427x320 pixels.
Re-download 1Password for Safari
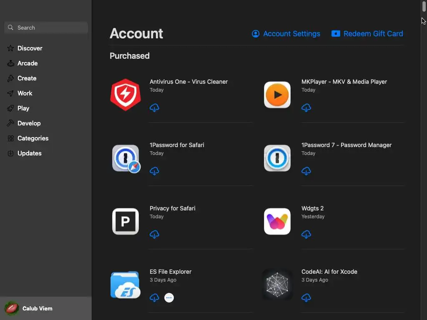click(154, 171)
